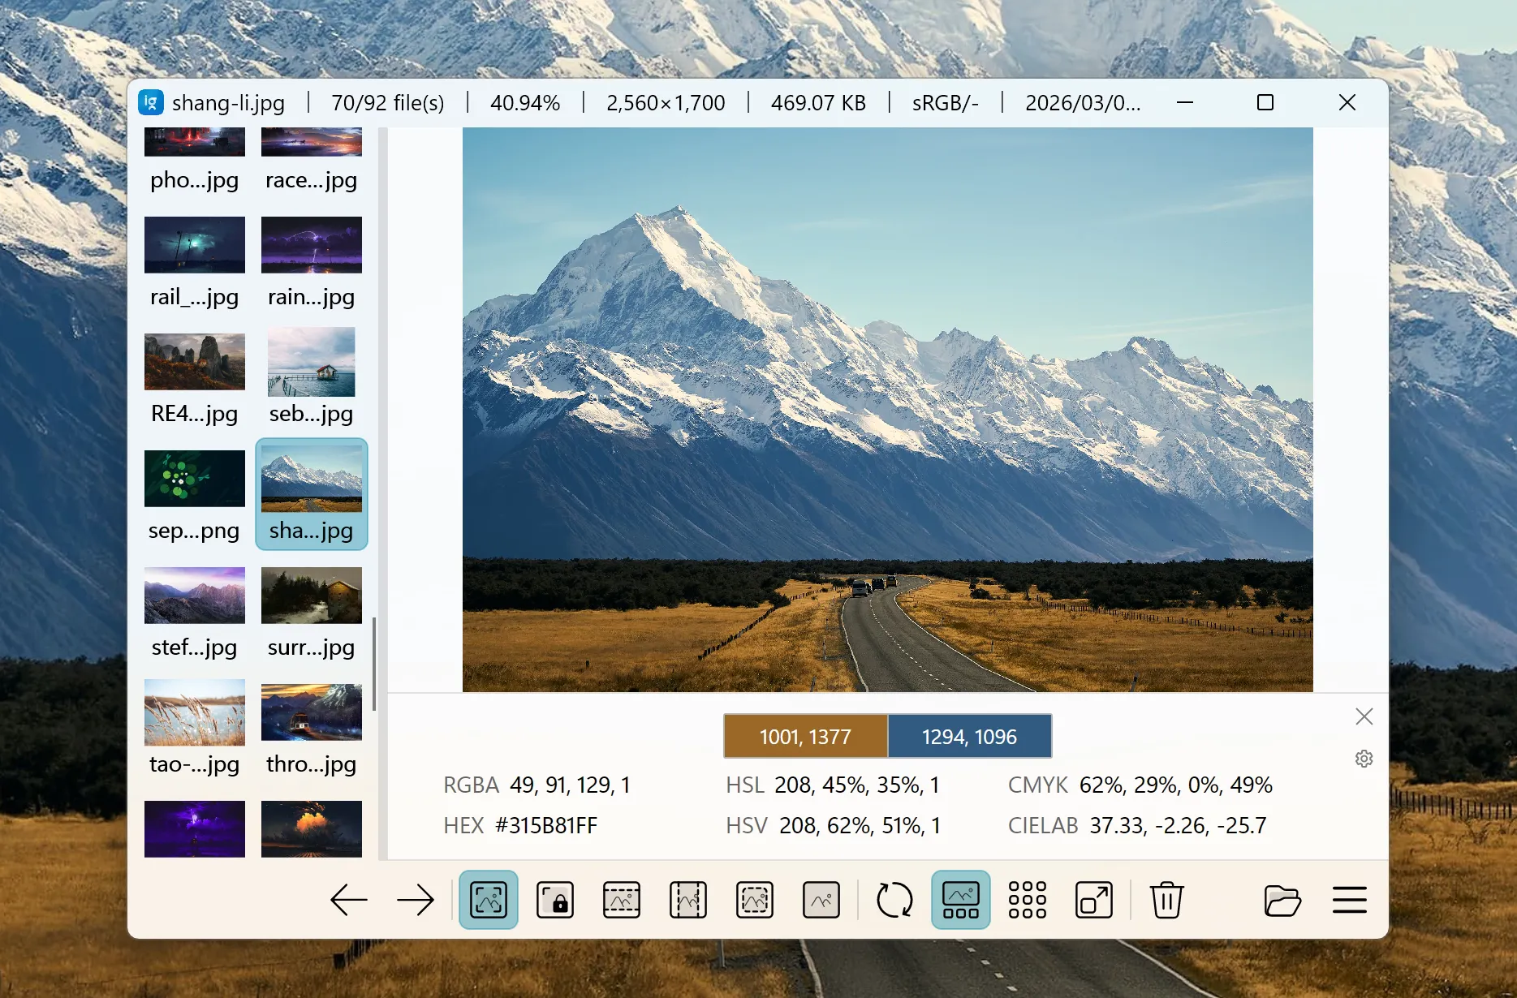1517x998 pixels.
Task: Select the stef...jpg thumbnail
Action: 195,613
